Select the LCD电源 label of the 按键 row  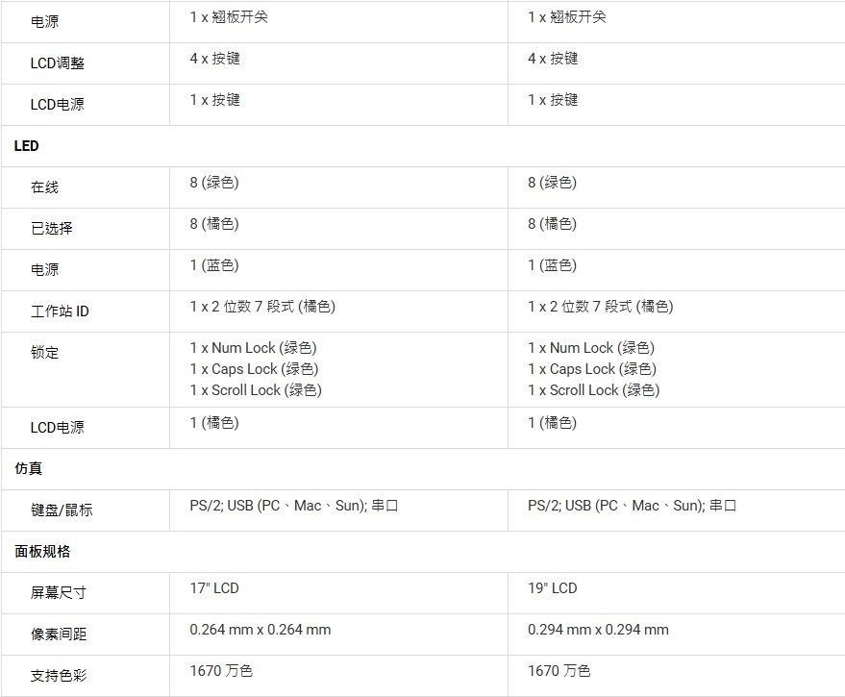pos(57,105)
